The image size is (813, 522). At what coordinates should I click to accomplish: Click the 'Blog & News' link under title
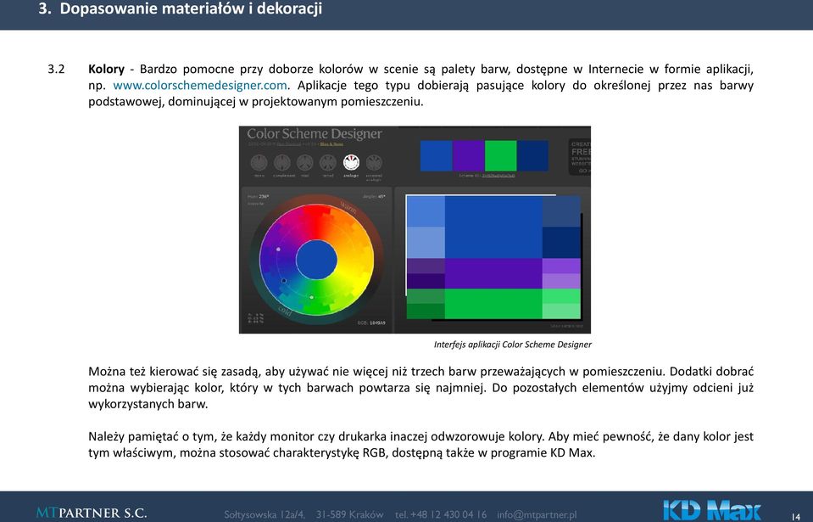331,144
